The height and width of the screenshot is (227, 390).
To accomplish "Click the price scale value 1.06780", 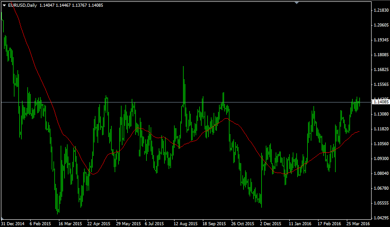I will point(381,188).
